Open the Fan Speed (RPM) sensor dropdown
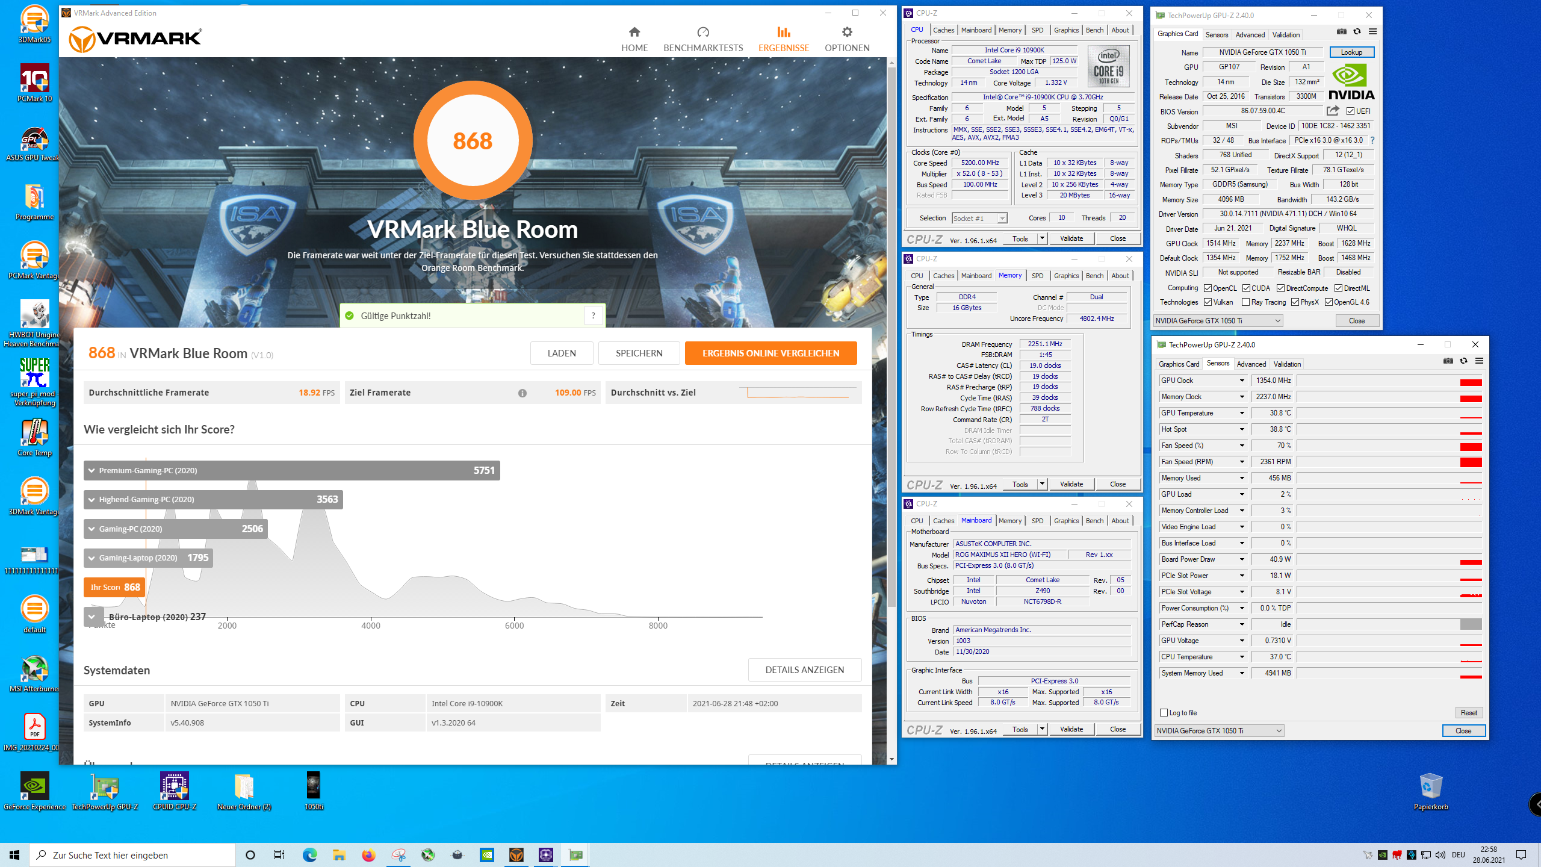Screen dimensions: 1541x867 (1241, 462)
